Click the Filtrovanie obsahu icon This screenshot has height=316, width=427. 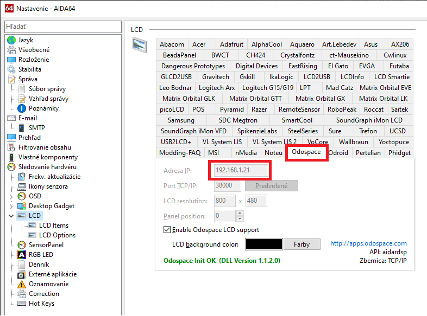[x=11, y=147]
